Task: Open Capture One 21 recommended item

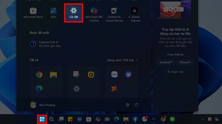Action: tap(45, 44)
